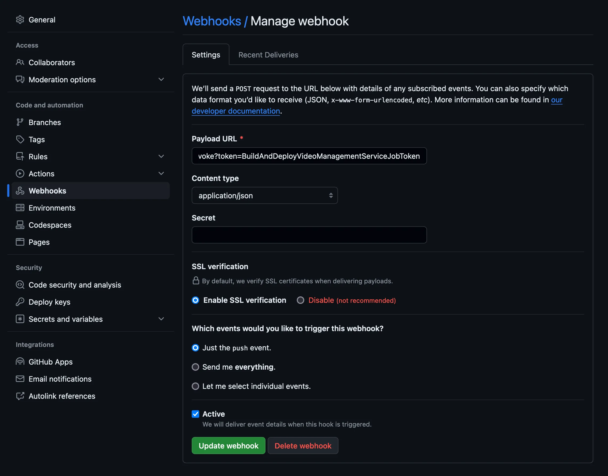Viewport: 608px width, 476px height.
Task: Click the Update webhook button
Action: pyautogui.click(x=228, y=445)
